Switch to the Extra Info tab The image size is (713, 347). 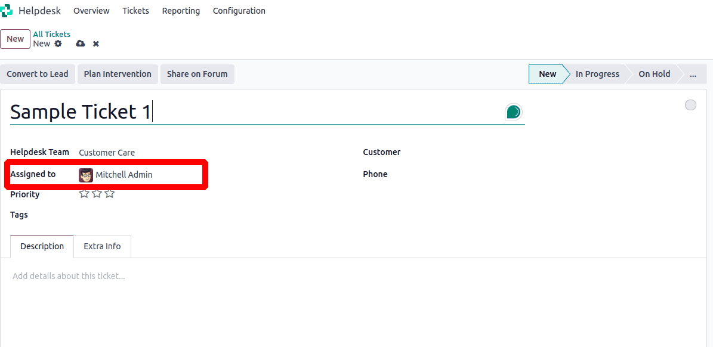coord(102,246)
